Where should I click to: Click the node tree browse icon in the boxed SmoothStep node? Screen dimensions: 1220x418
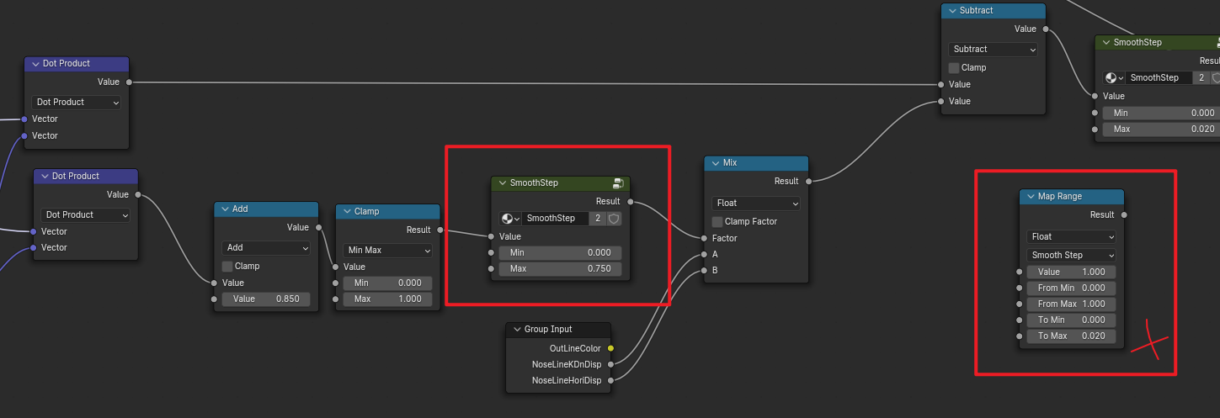coord(509,219)
